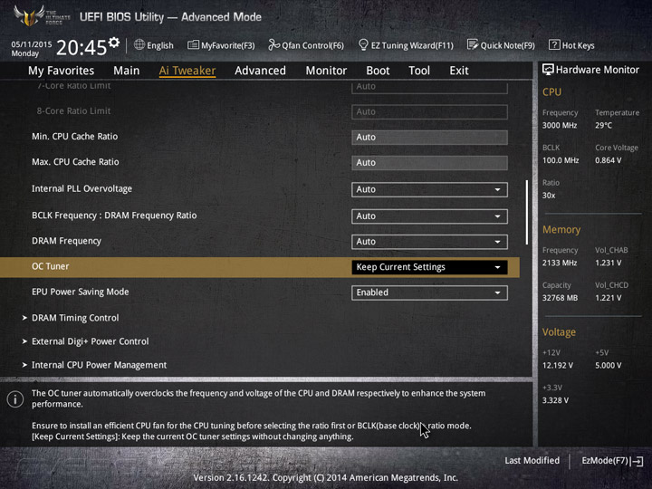Open BCLK Frequency : DRAM Frequency Ratio dropdown

pos(429,216)
